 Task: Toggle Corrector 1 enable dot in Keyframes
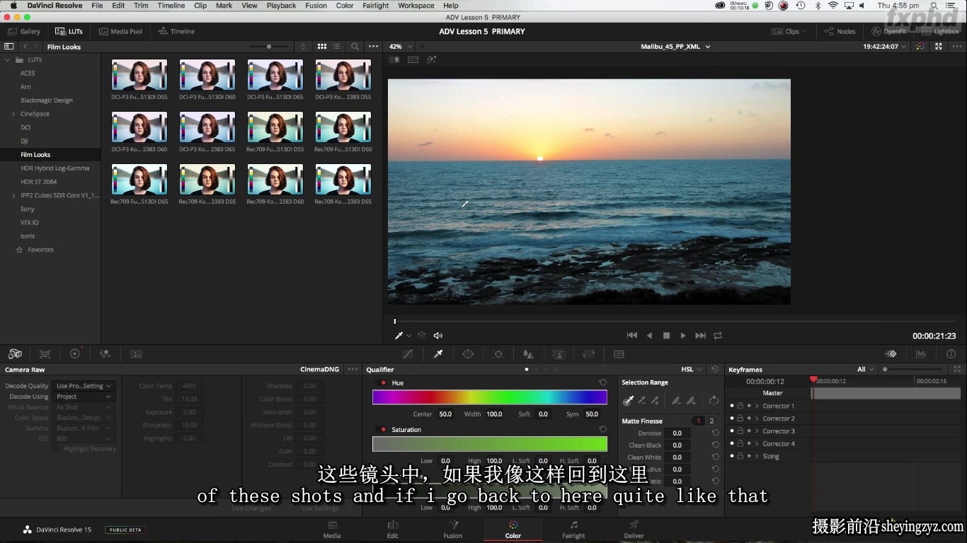coord(732,406)
